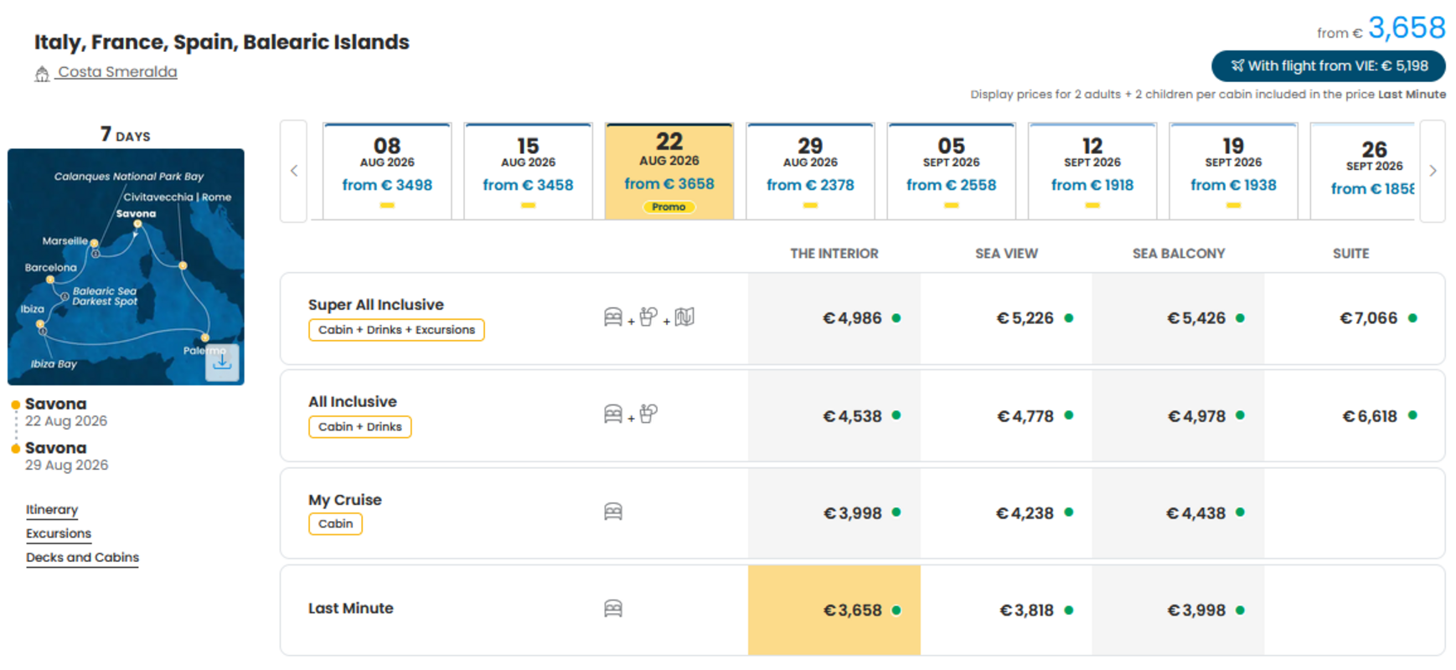1456x670 pixels.
Task: Choose the 08 Aug 2026 departure date
Action: (x=387, y=172)
